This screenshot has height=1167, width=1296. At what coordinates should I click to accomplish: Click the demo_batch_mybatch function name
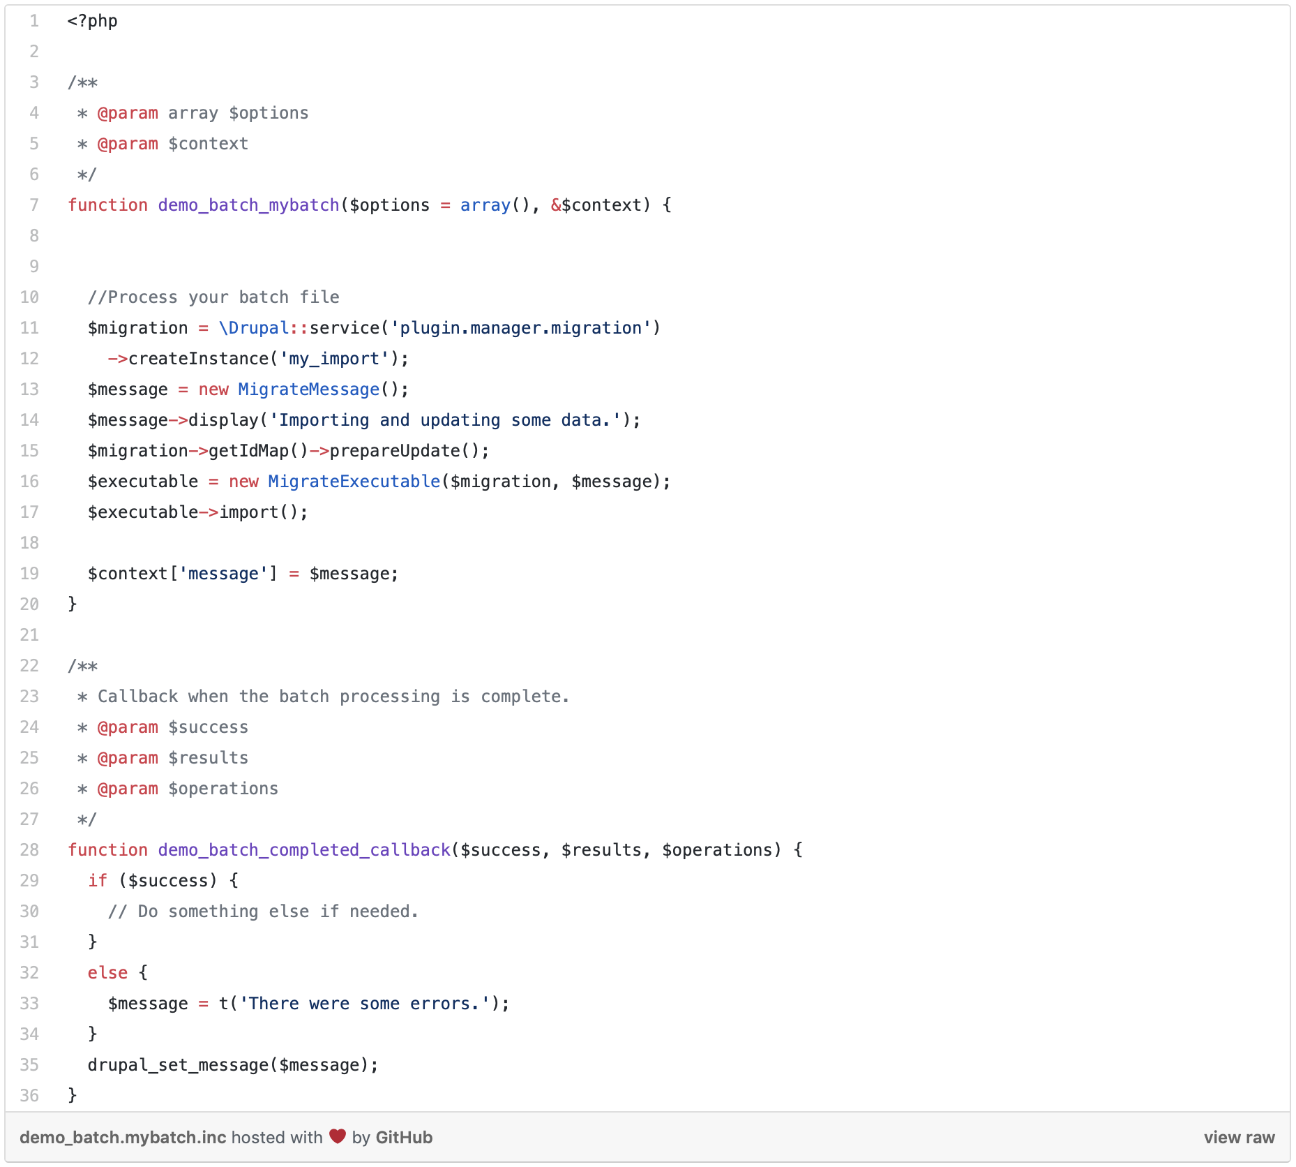coord(248,205)
